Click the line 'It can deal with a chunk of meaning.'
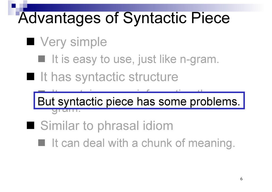The width and height of the screenshot is (272, 192). tap(143, 143)
